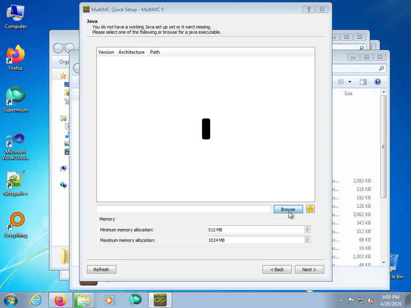
Task: Toggle the Explorer preview pane icon
Action: click(x=363, y=82)
